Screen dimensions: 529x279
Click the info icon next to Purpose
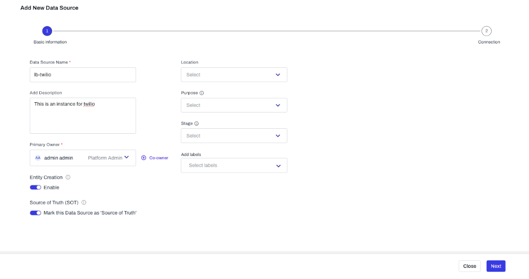click(202, 93)
